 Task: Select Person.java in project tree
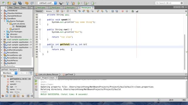21,26
